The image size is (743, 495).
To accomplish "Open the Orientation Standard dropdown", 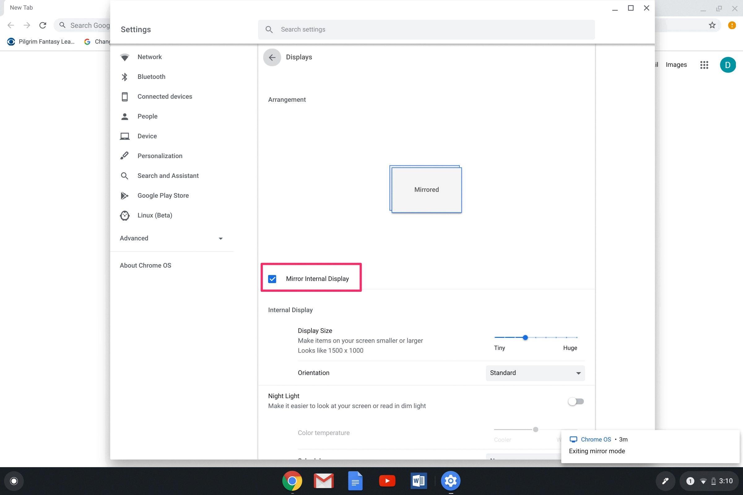I will pos(535,373).
